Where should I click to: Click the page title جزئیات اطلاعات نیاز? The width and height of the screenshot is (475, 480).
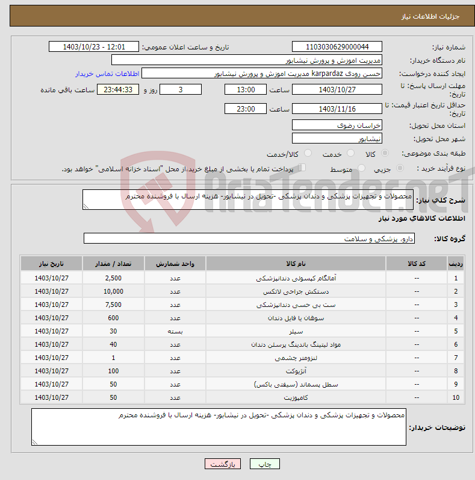pos(430,16)
